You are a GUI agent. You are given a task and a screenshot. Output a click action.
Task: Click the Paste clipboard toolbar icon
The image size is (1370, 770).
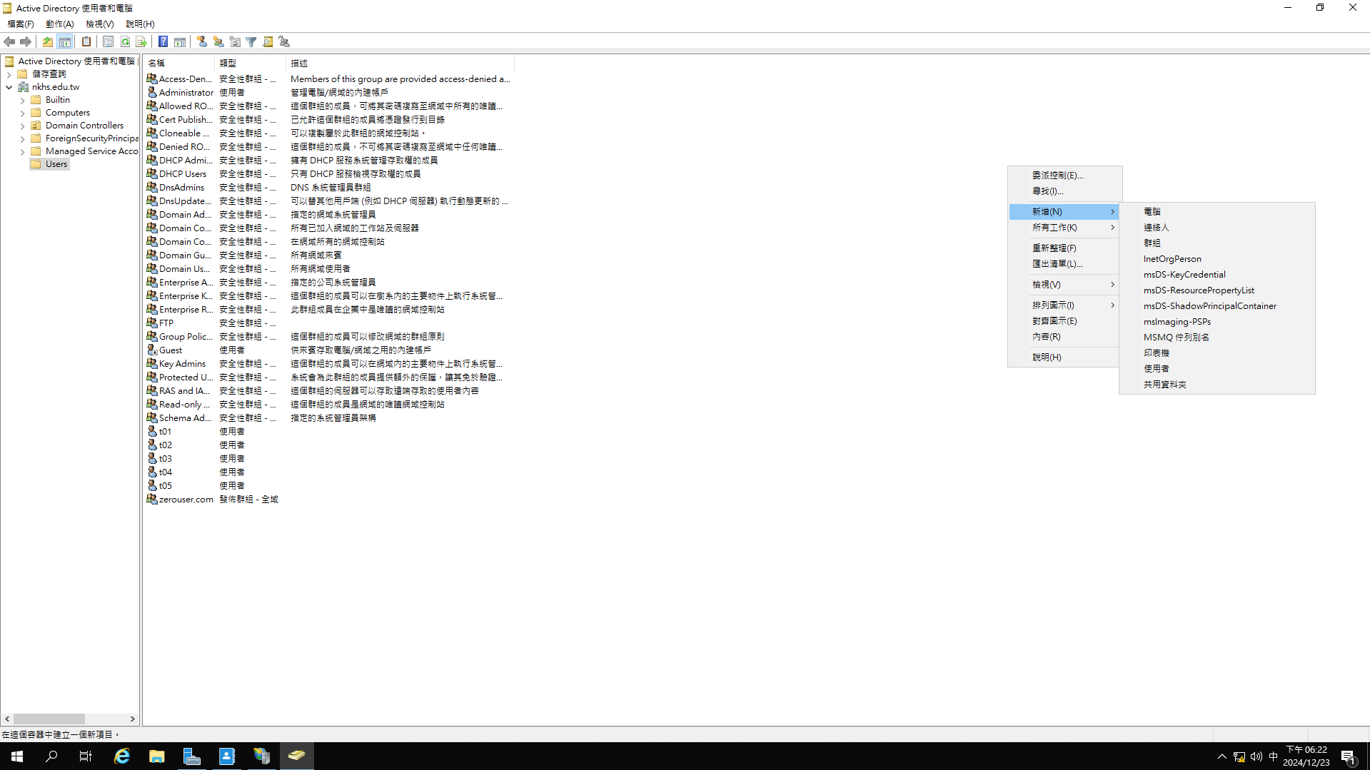coord(86,42)
